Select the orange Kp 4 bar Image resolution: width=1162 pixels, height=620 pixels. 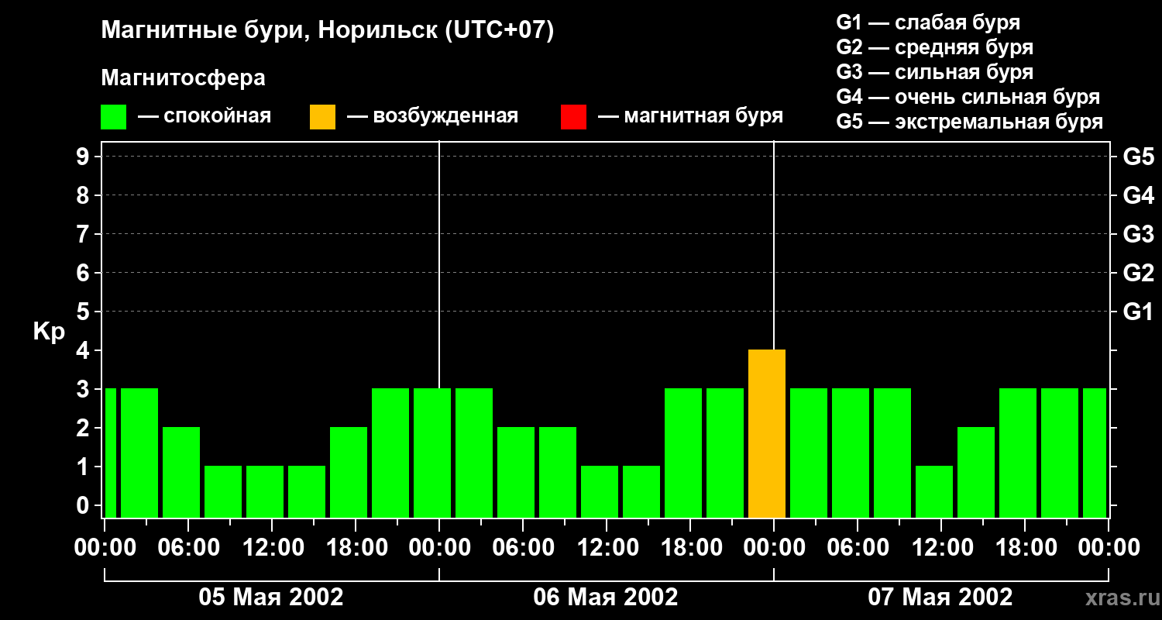pyautogui.click(x=767, y=433)
